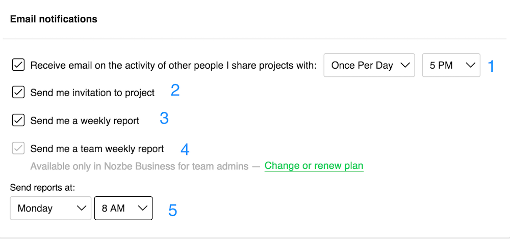The height and width of the screenshot is (239, 510).
Task: Click the blue number 2 annotation
Action: tap(175, 90)
